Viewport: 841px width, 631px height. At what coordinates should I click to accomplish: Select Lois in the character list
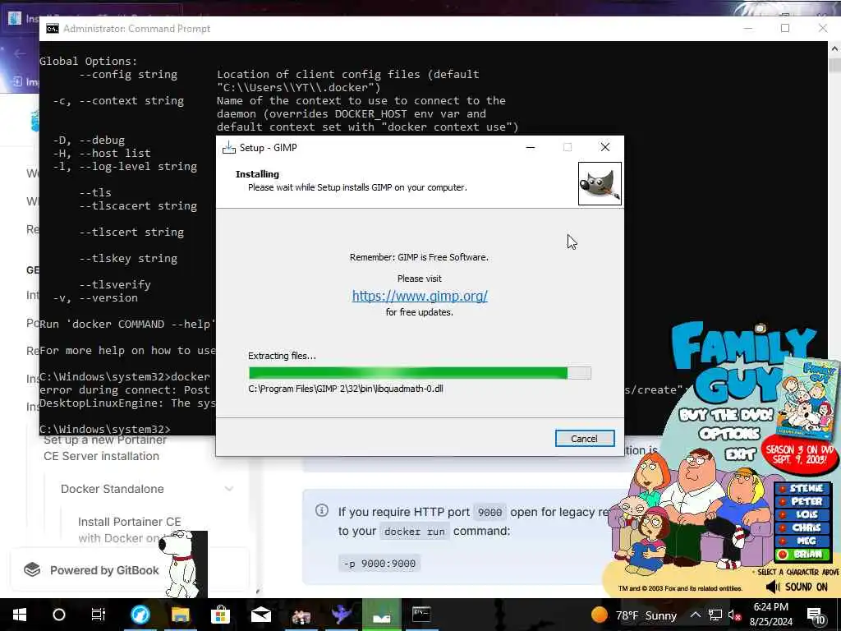click(x=802, y=514)
